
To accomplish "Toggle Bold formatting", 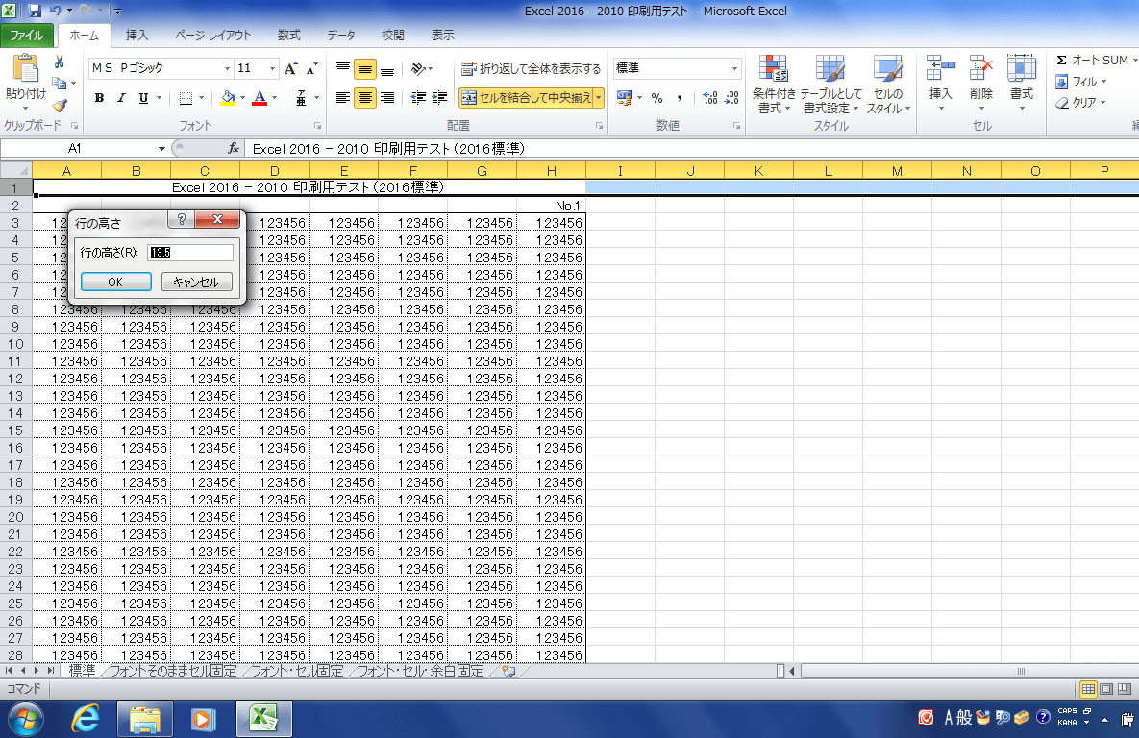I will pos(100,97).
